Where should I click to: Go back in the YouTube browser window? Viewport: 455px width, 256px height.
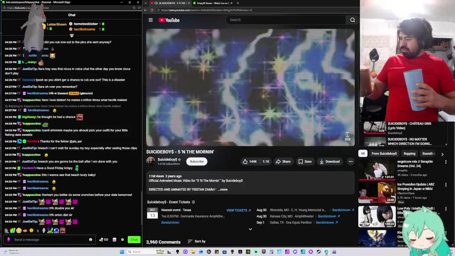145,10
